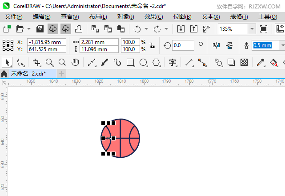Select the Connector tool

(202, 63)
